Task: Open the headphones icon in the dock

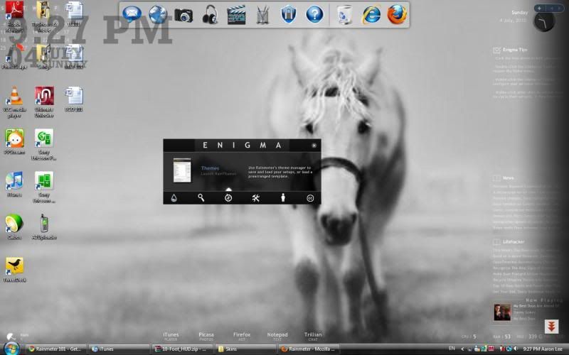Action: tap(210, 14)
